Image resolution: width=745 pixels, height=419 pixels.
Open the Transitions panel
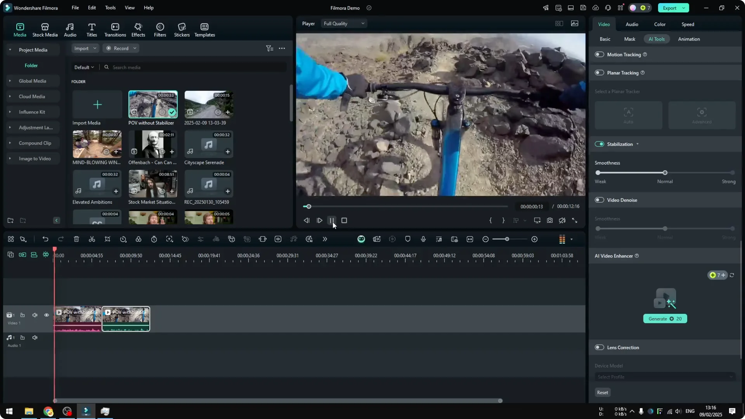[x=115, y=29]
